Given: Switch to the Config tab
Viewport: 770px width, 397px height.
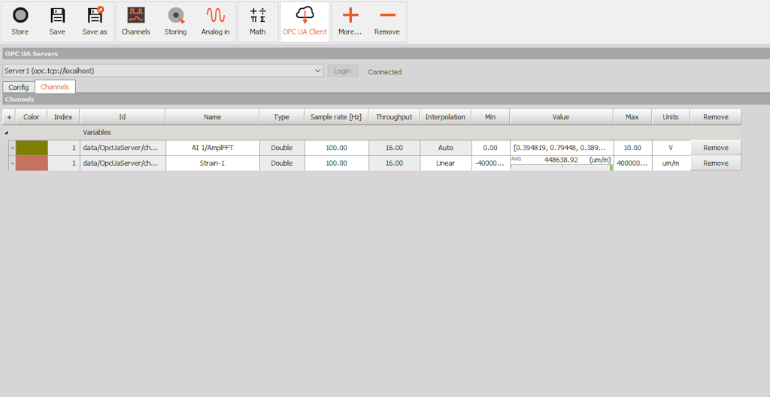Looking at the screenshot, I should (x=19, y=87).
